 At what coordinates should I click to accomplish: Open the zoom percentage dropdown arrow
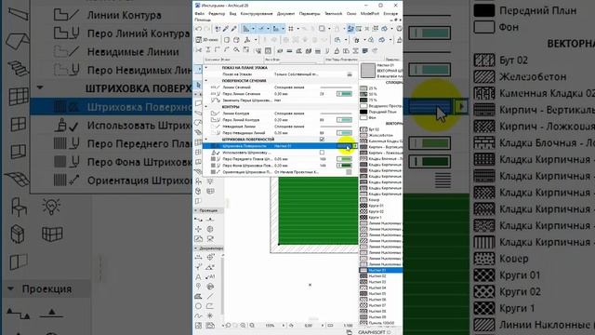pos(283,326)
